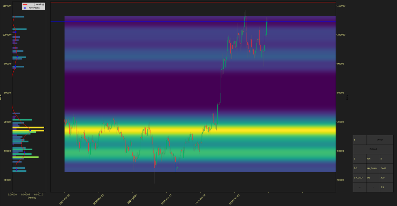The image size is (397, 206).
Task: Click 80000 on the density panel's price axis
Action: [x=7, y=93]
